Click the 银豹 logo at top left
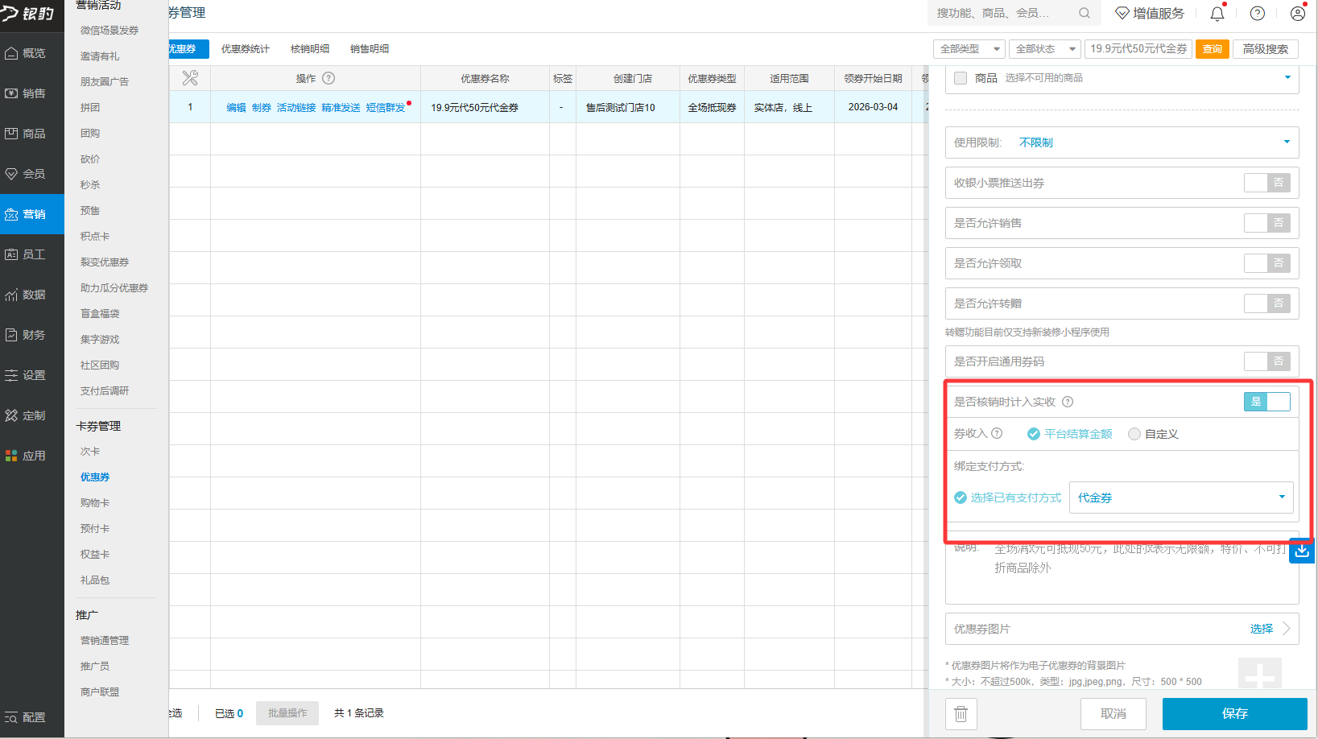1318x739 pixels. tap(28, 14)
